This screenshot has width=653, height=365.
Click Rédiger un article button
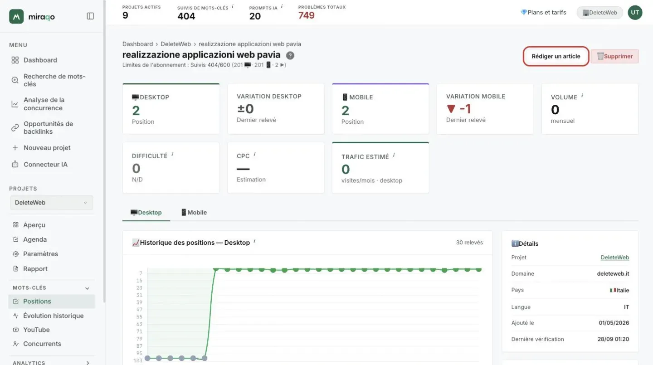pyautogui.click(x=556, y=56)
